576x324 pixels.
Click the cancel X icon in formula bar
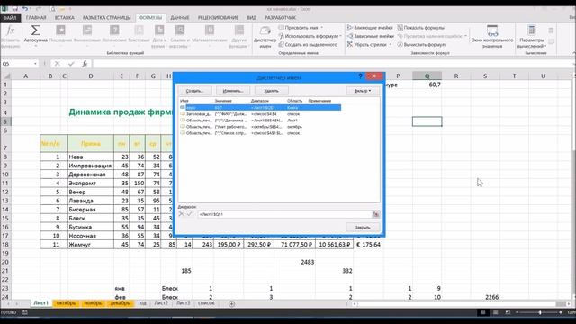[58, 64]
